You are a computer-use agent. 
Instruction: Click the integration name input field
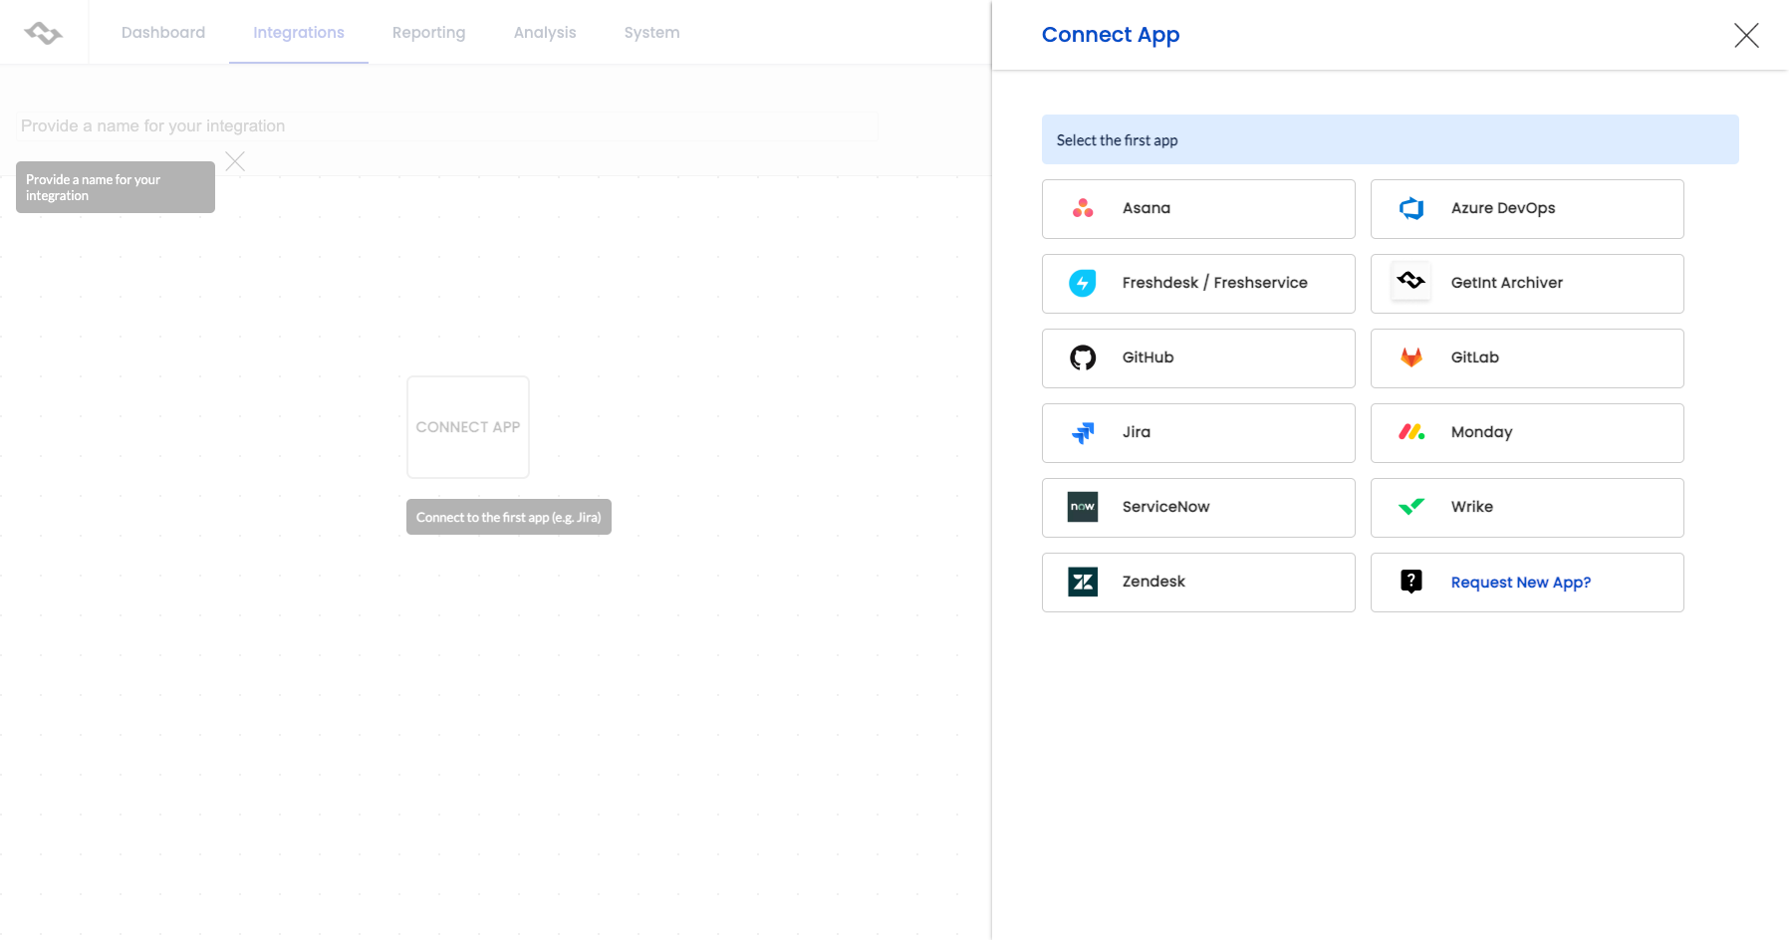[447, 125]
